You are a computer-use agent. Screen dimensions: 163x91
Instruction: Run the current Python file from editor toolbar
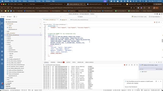[44, 22]
